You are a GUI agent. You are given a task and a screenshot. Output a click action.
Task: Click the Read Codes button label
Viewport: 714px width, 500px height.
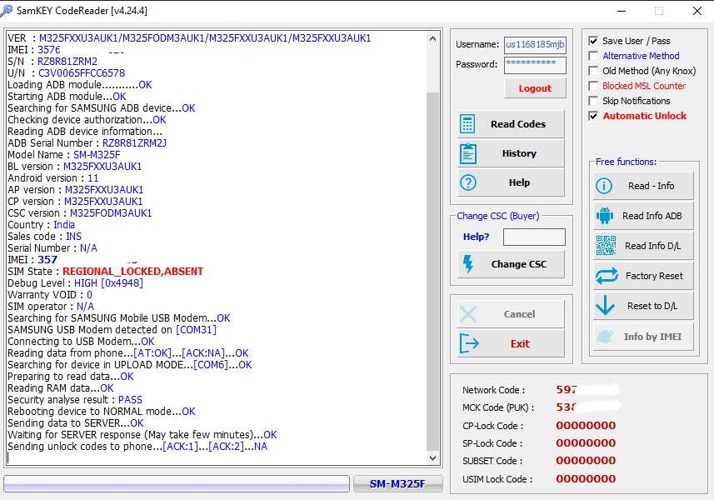point(518,124)
